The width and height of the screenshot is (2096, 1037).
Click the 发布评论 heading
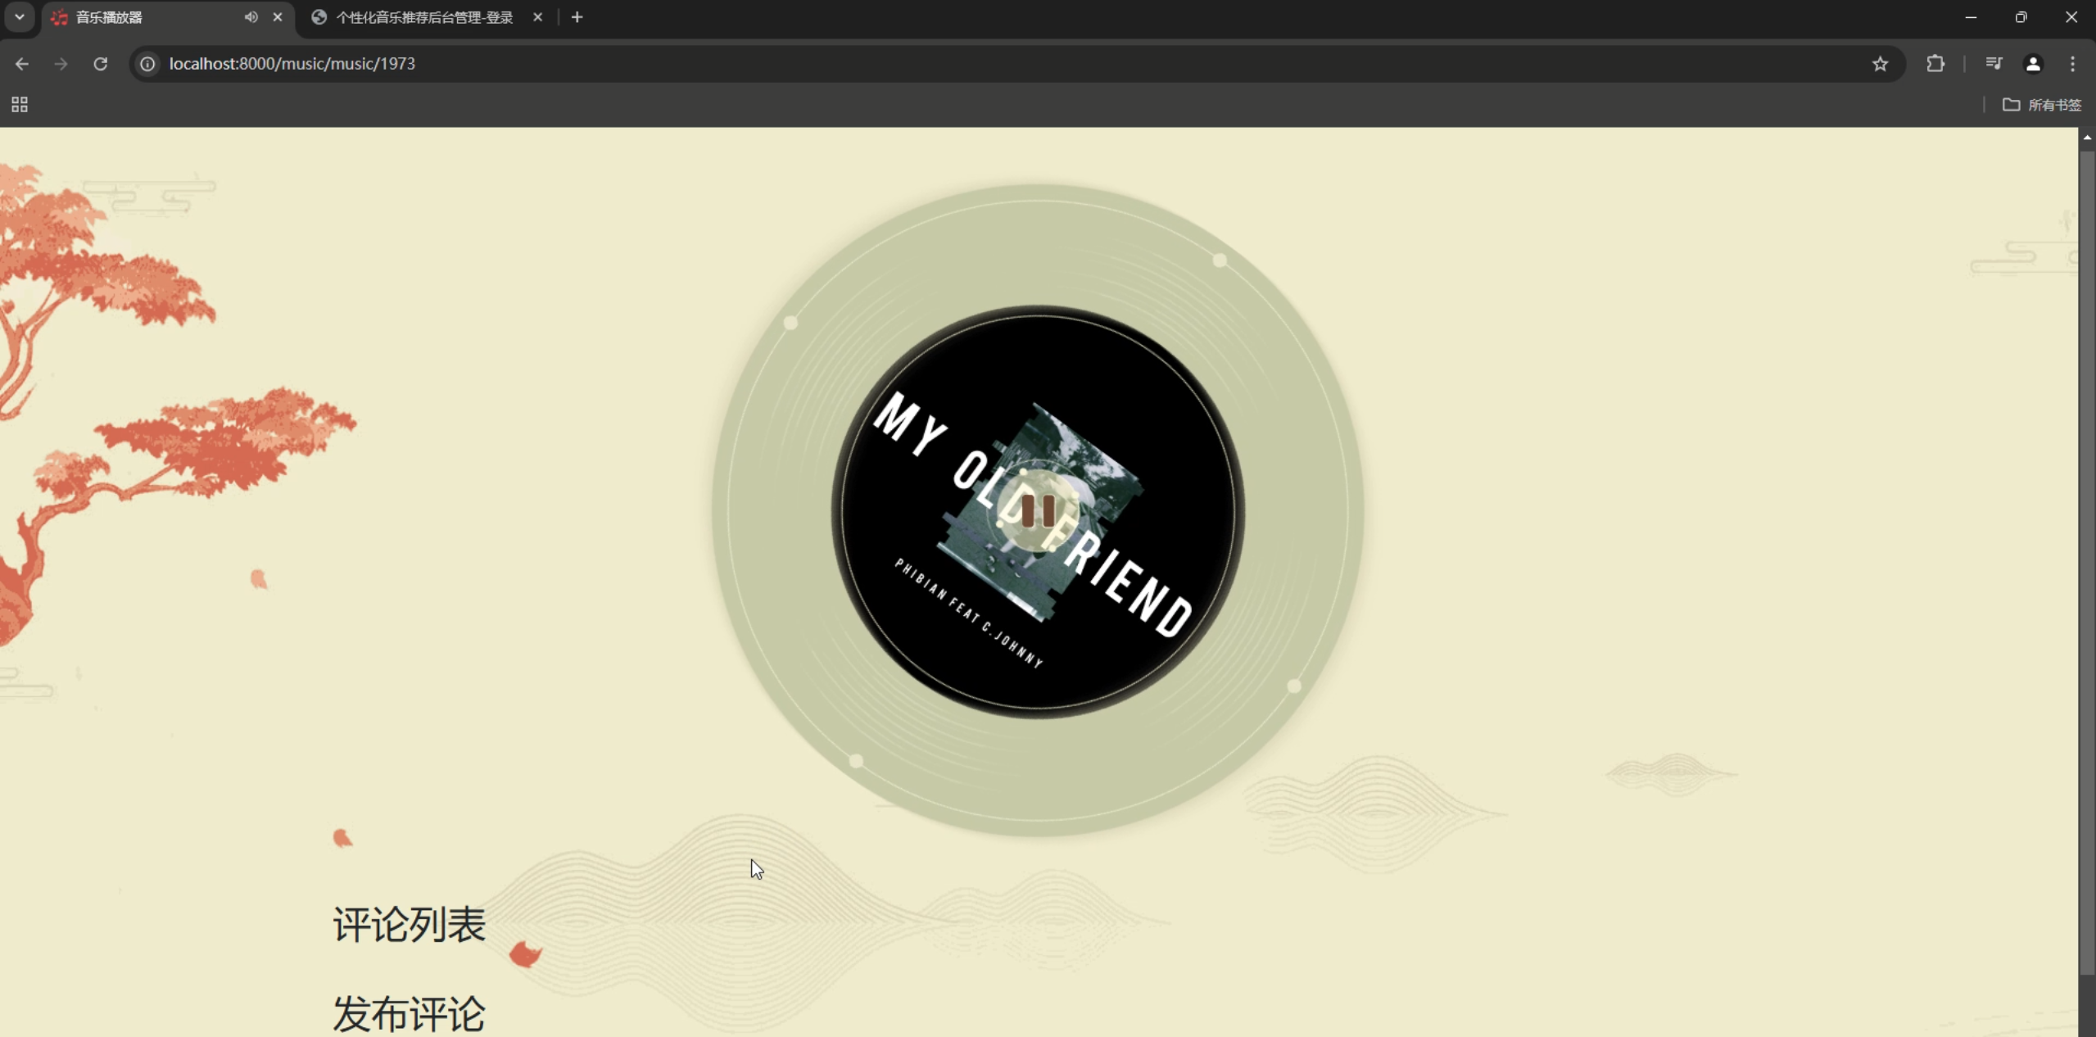click(409, 1014)
